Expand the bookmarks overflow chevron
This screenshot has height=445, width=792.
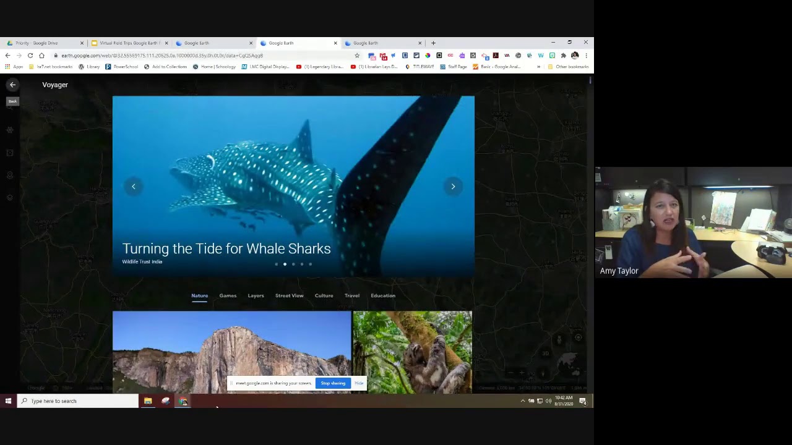[538, 67]
